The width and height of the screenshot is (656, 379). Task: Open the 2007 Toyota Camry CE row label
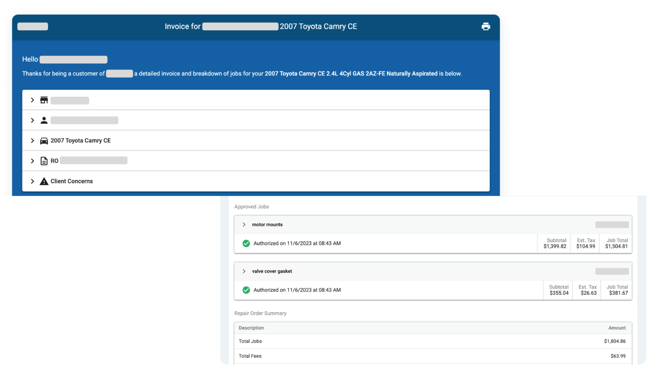(x=81, y=140)
